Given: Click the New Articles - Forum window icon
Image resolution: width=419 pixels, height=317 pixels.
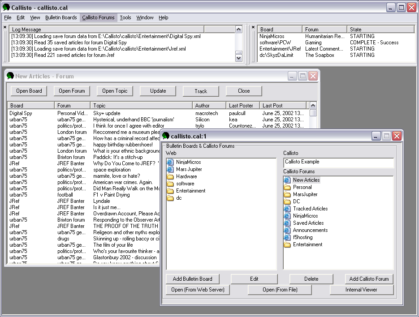Looking at the screenshot, I should (10, 76).
